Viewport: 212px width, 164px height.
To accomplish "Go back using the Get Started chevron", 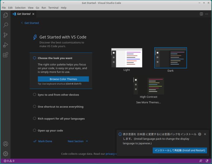I will click(x=22, y=23).
